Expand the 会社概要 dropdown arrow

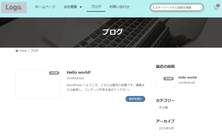point(81,7)
